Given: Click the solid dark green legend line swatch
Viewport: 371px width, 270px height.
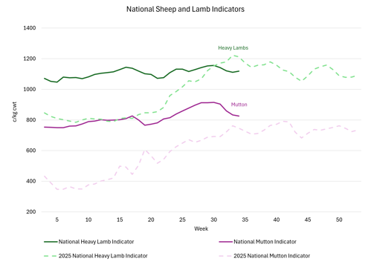Looking at the screenshot, I should pos(51,242).
